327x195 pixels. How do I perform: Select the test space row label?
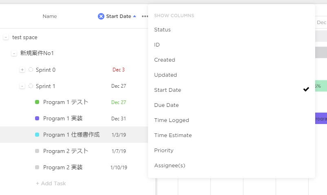coord(24,38)
